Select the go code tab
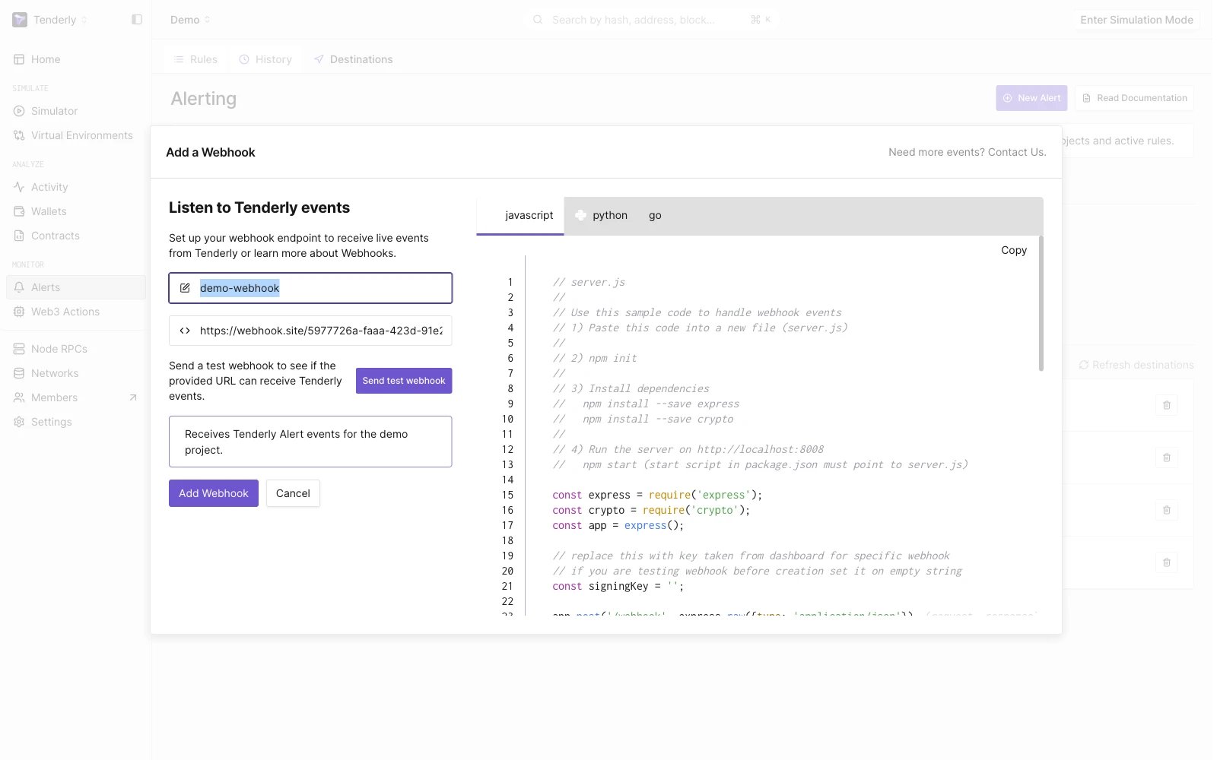Viewport: 1217px width, 760px height. 655,215
